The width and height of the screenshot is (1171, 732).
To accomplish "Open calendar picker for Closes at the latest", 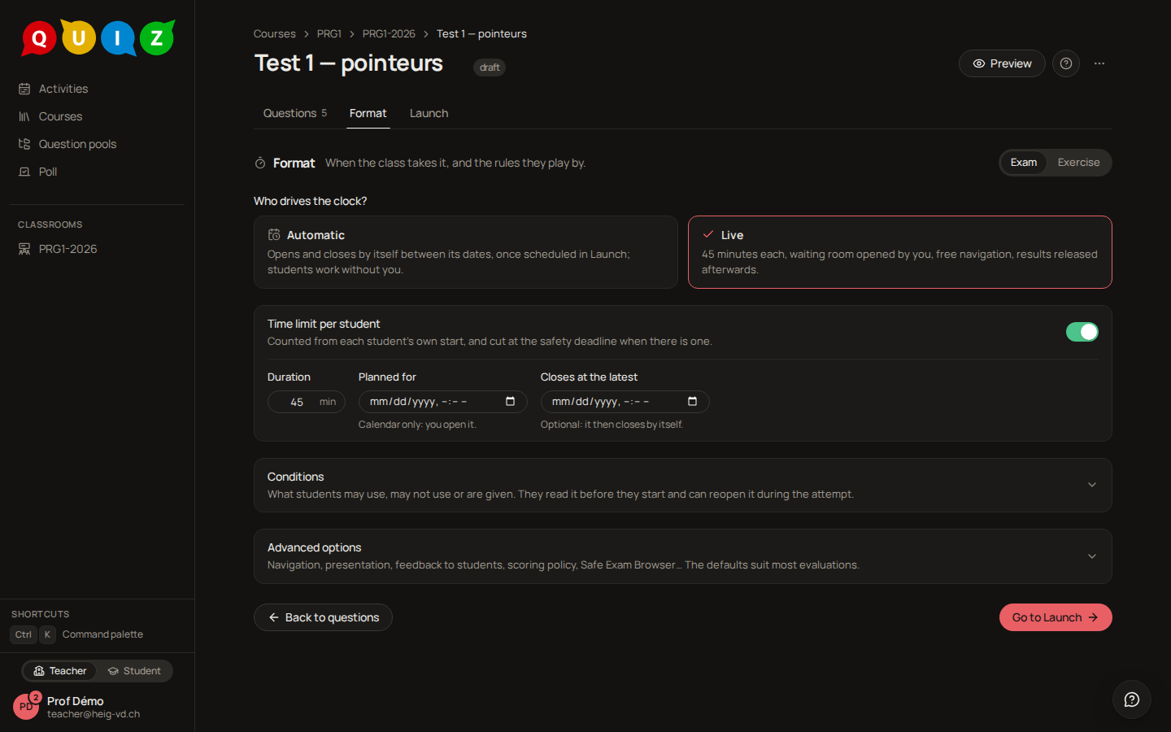I will coord(693,402).
